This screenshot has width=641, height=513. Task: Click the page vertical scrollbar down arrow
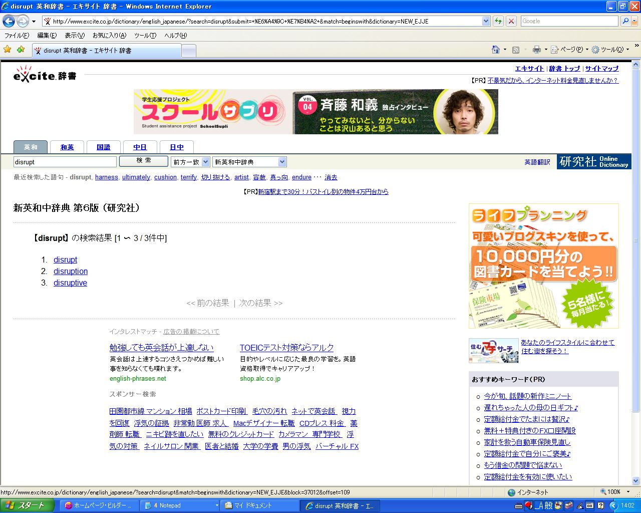coord(636,480)
